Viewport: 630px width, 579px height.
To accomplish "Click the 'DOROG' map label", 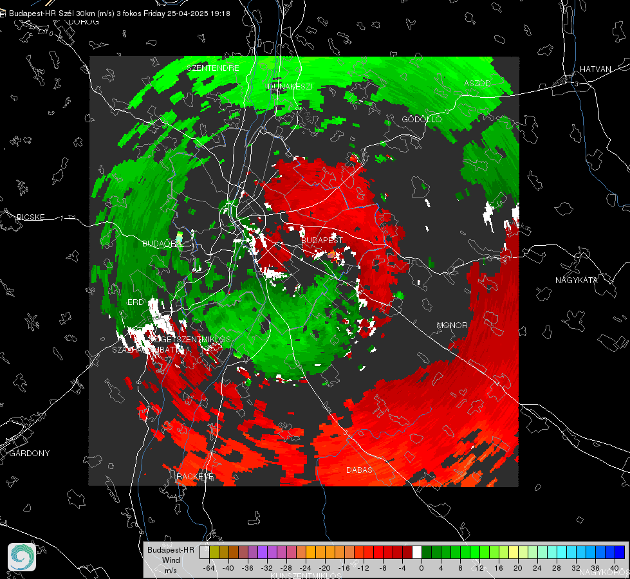I will (84, 22).
